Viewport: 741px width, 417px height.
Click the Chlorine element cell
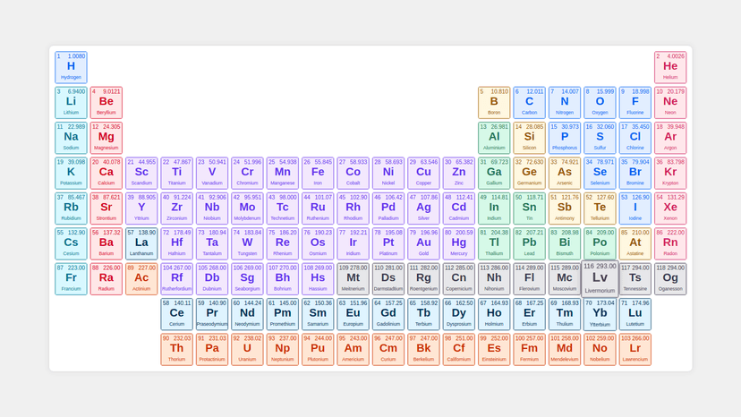635,137
